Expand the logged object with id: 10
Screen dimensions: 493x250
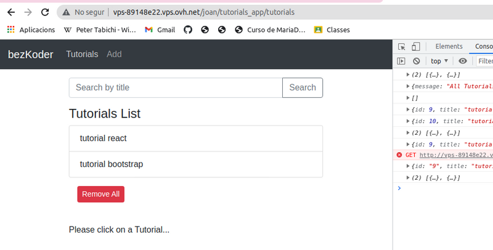pyautogui.click(x=407, y=121)
